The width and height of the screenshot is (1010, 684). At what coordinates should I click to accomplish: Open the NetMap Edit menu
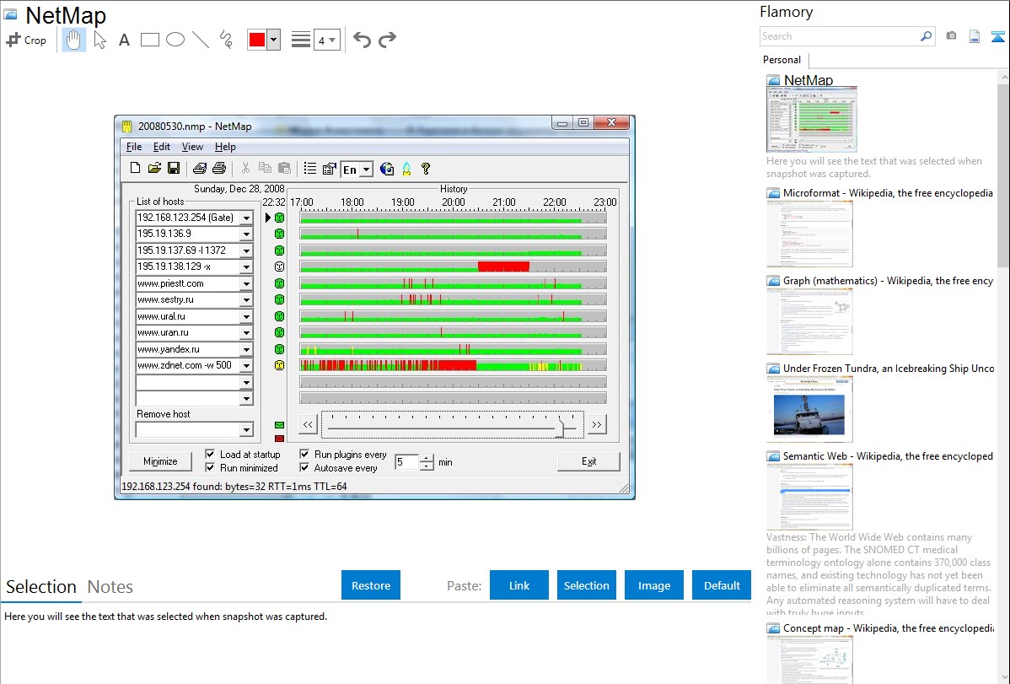(x=162, y=147)
